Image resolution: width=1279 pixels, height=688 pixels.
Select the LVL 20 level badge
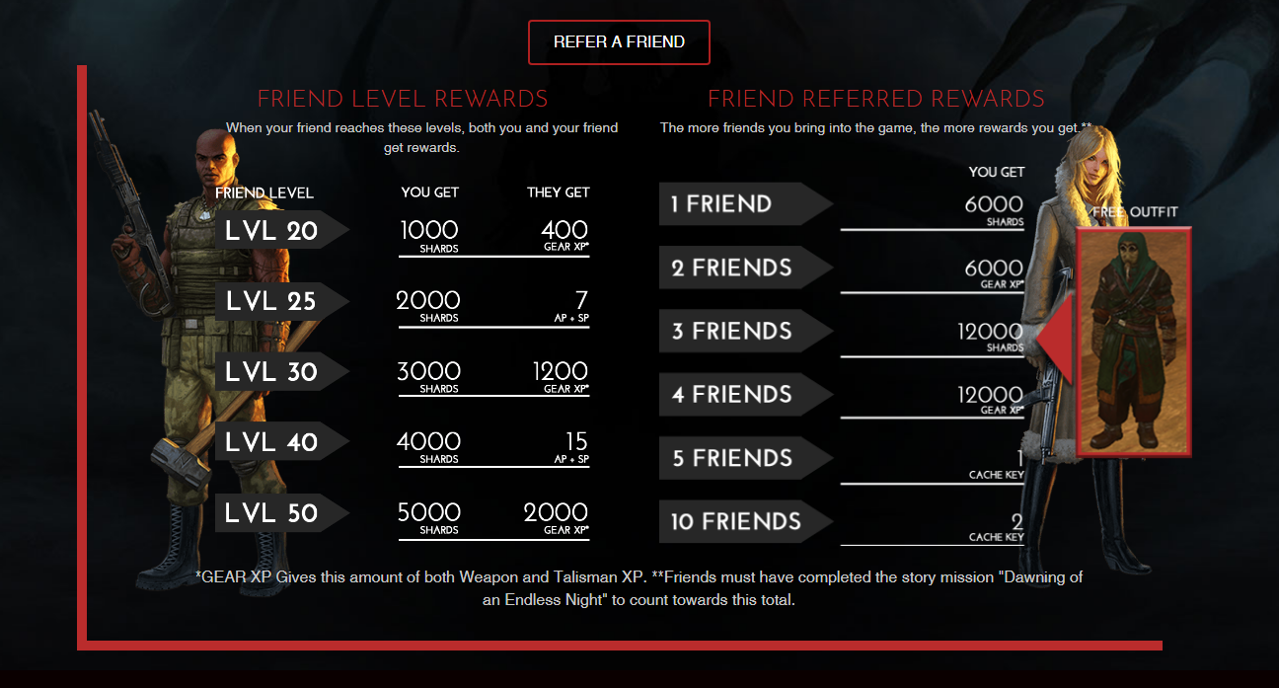tap(282, 231)
